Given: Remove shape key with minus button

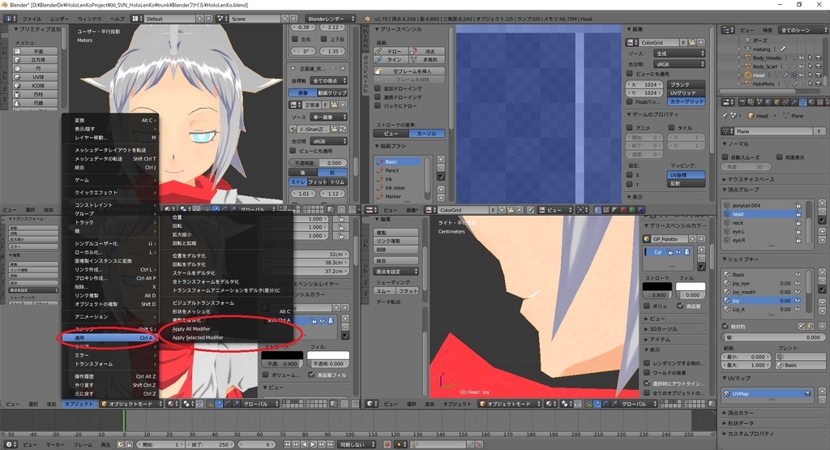Looking at the screenshot, I should point(822,281).
